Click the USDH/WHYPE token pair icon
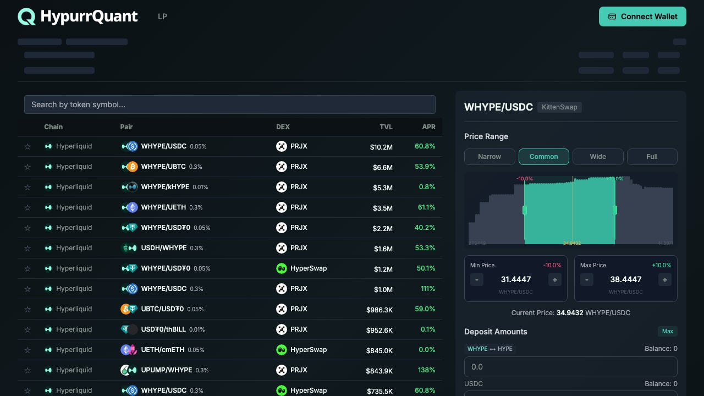Screen dimensions: 704x396 129,248
